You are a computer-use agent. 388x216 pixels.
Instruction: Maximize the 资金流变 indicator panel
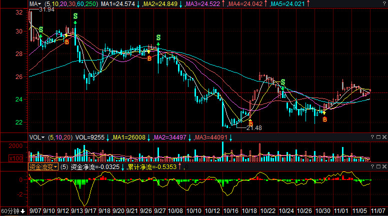pyautogui.click(x=378, y=166)
